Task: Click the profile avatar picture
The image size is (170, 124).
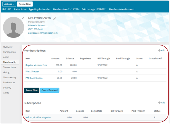Action: point(13,27)
